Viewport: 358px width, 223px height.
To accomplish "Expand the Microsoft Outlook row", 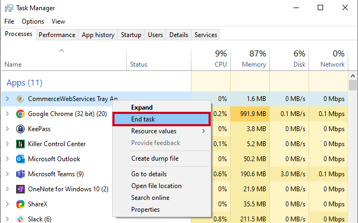I will (x=8, y=159).
